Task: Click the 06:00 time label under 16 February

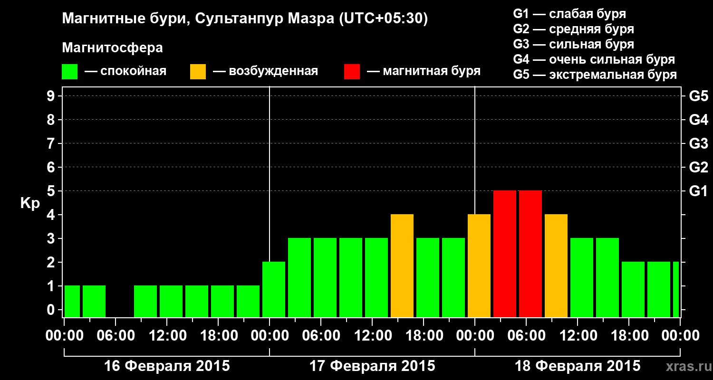Action: [116, 336]
